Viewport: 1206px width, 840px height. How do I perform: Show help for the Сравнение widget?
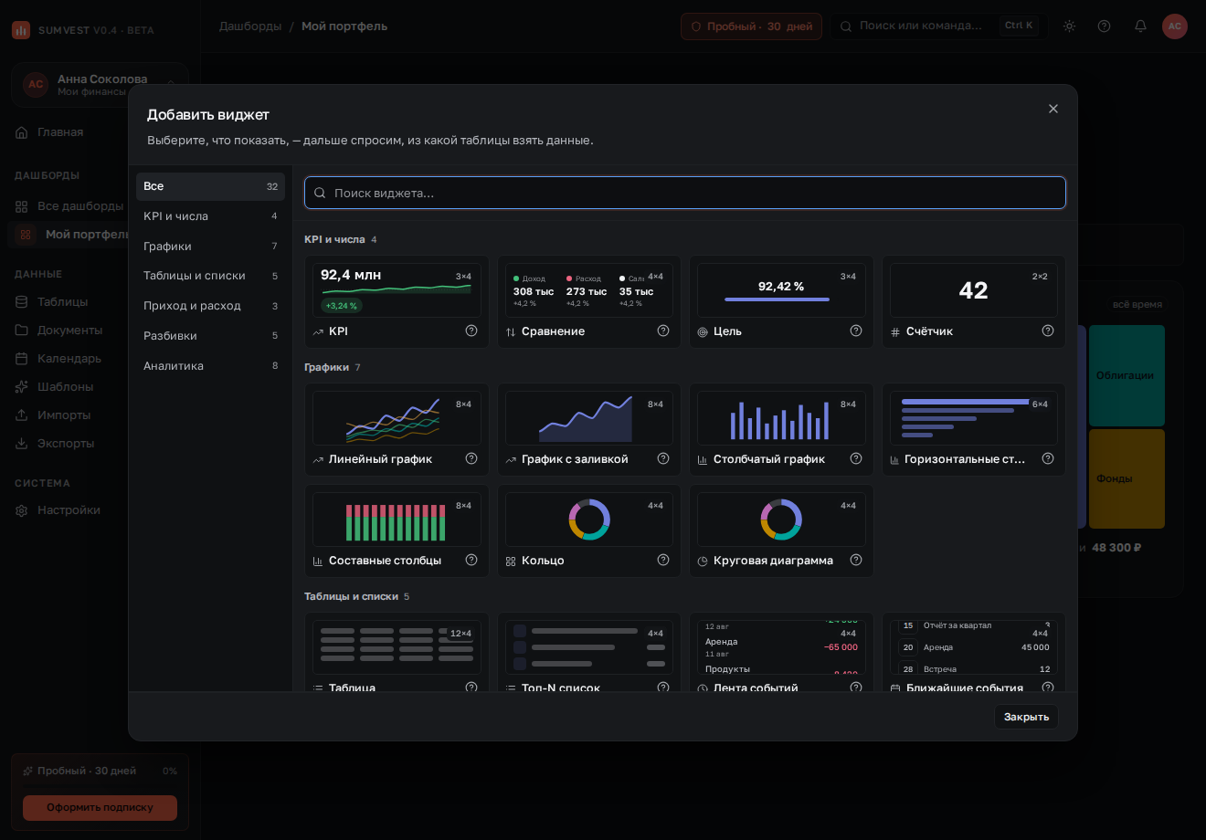pos(663,331)
